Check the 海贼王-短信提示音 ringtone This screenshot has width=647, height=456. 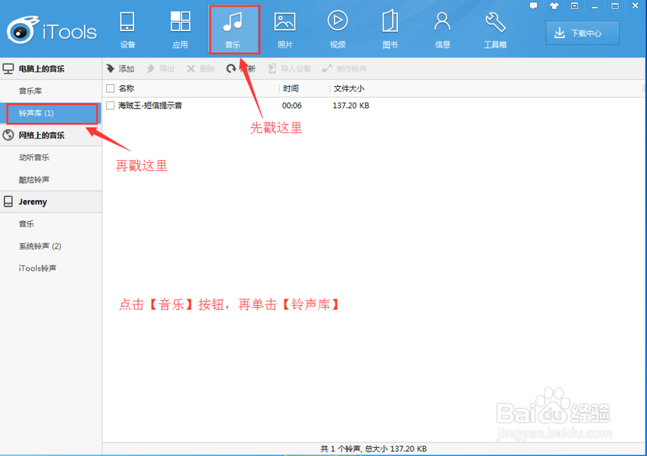tap(109, 105)
